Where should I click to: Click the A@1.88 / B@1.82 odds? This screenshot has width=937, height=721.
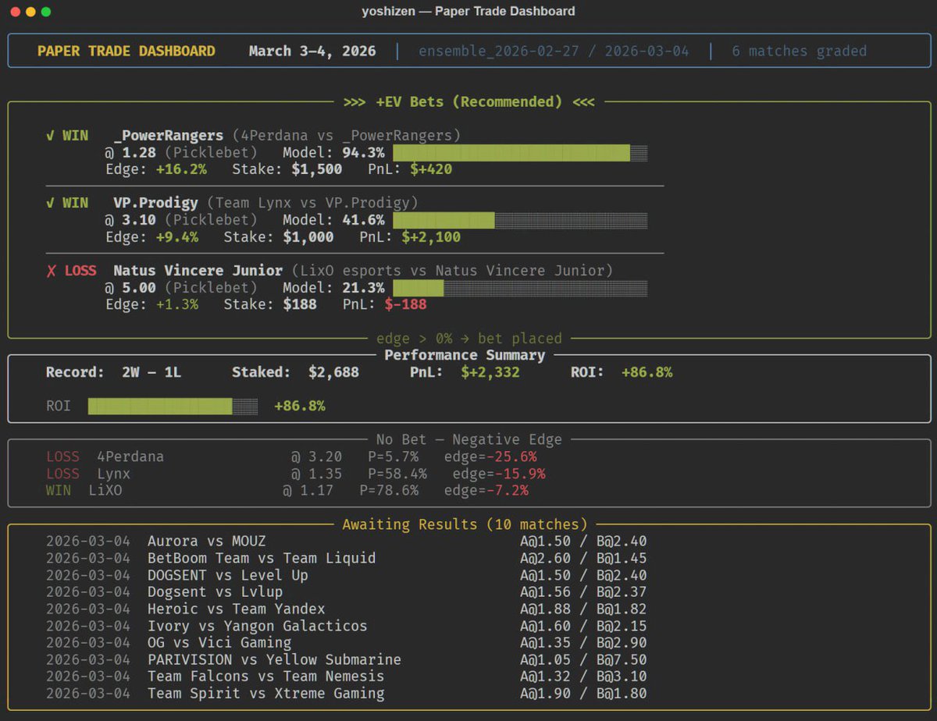tap(583, 609)
